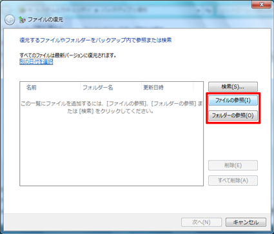Go back with the round arrow button

10,20
